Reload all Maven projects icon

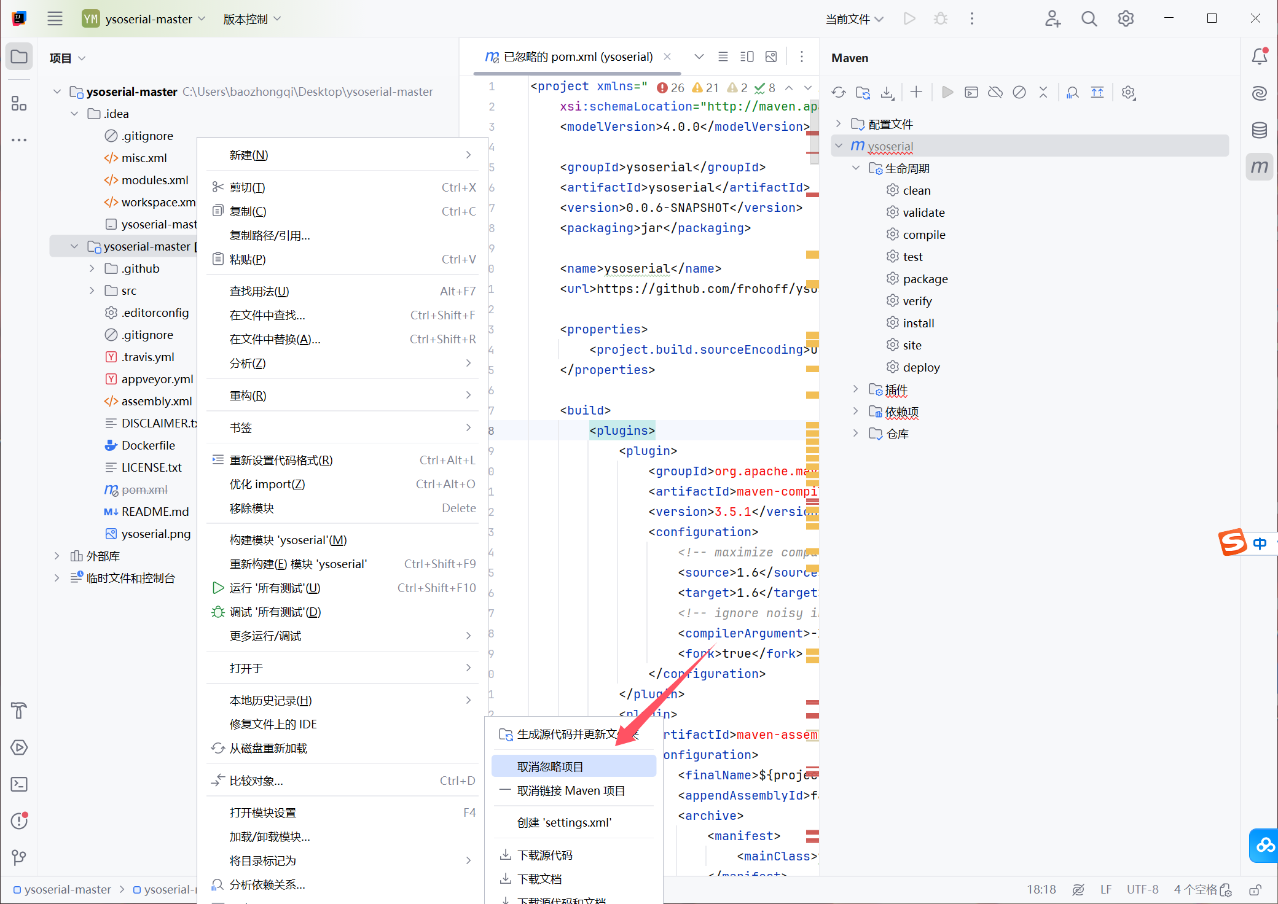839,93
